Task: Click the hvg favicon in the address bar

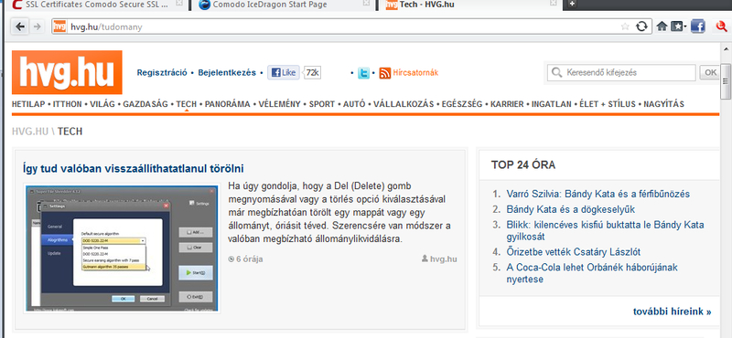Action: [x=59, y=26]
